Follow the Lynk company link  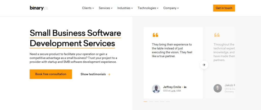pos(173,91)
